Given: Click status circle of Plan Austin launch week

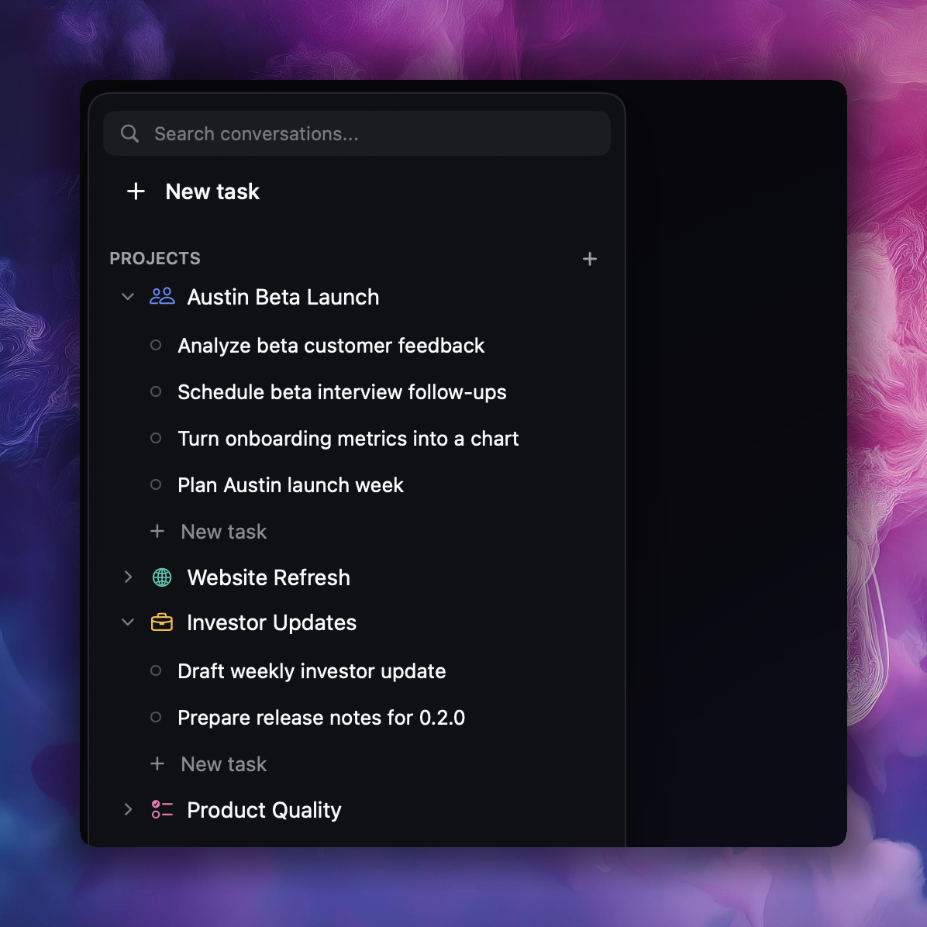Looking at the screenshot, I should click(156, 484).
